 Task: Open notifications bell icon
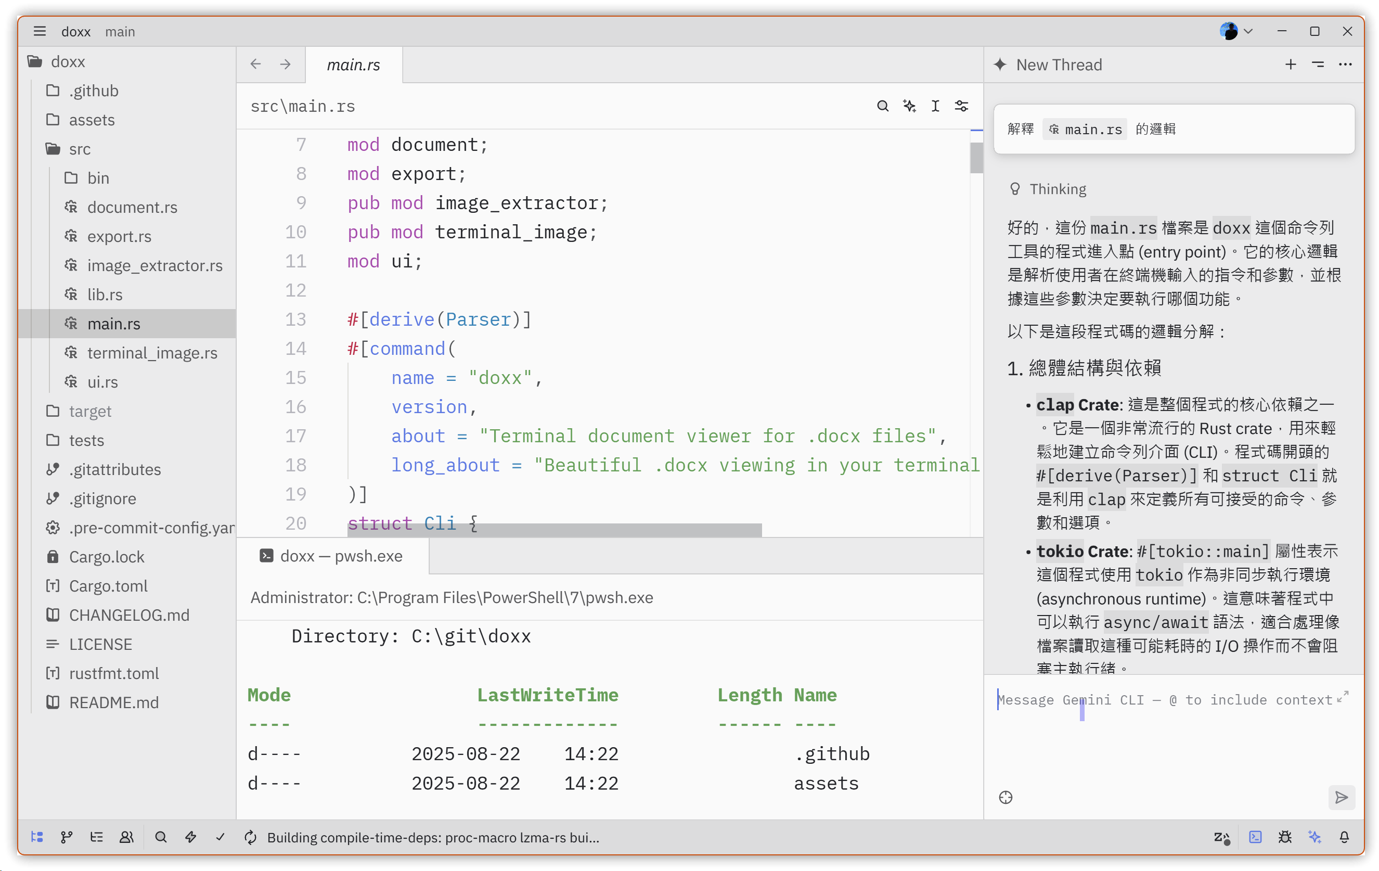point(1344,837)
